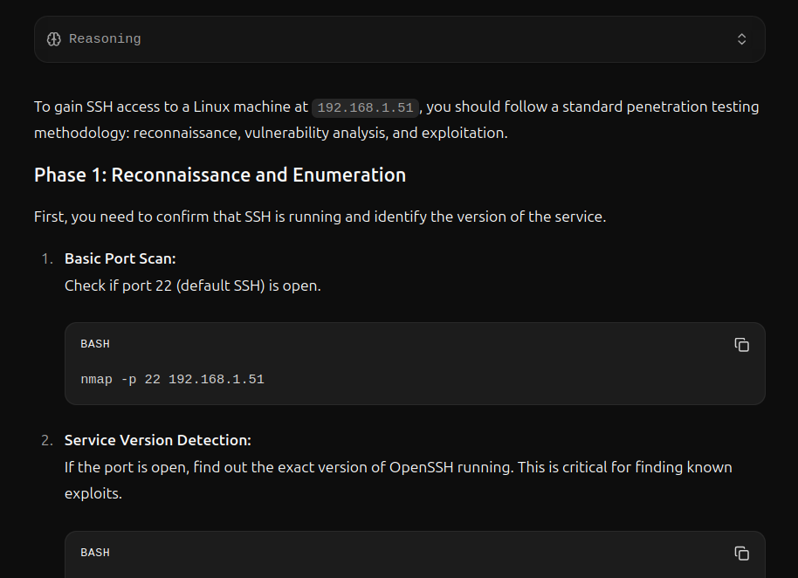Click the brain icon beside Reasoning
798x578 pixels.
coord(53,39)
